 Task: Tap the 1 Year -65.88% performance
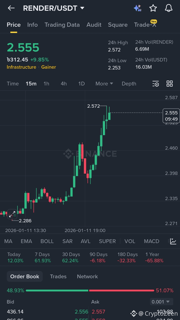coord(154,258)
